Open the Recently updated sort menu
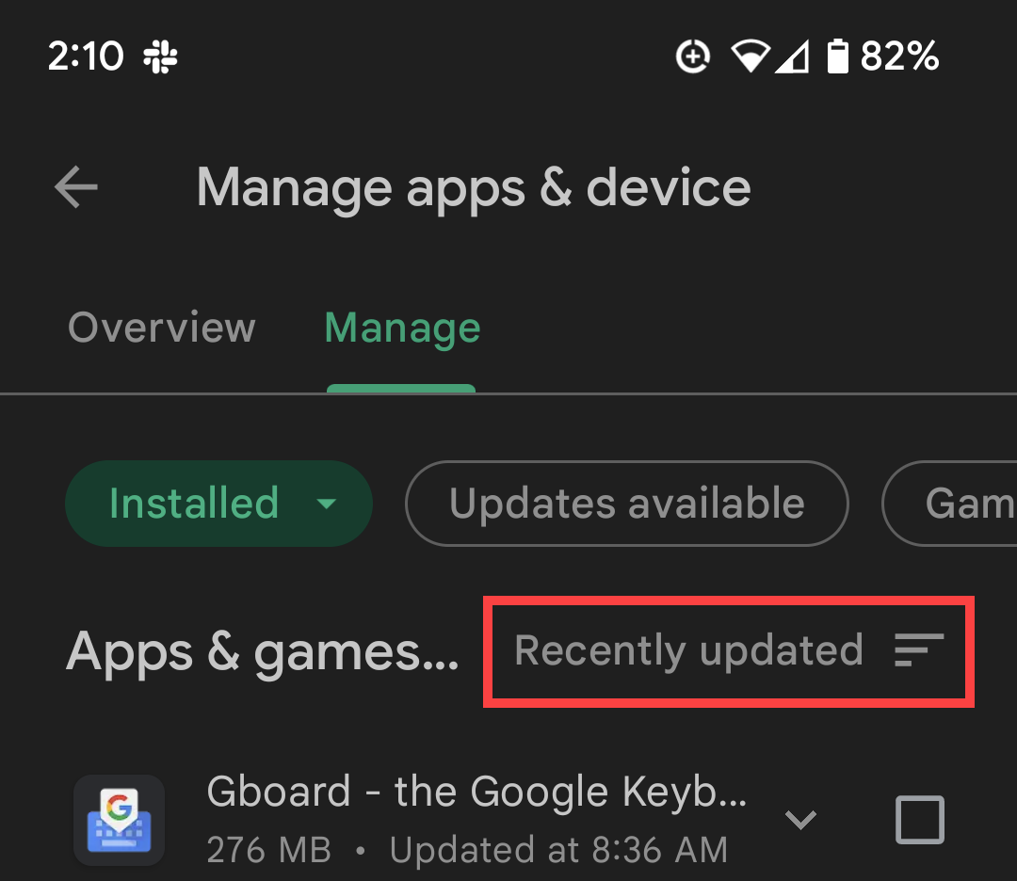1017x881 pixels. coord(728,650)
